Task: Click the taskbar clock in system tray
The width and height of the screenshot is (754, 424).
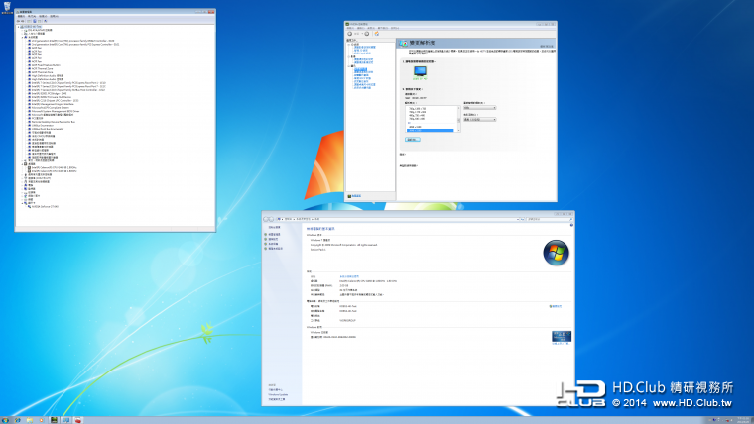Action: 743,420
